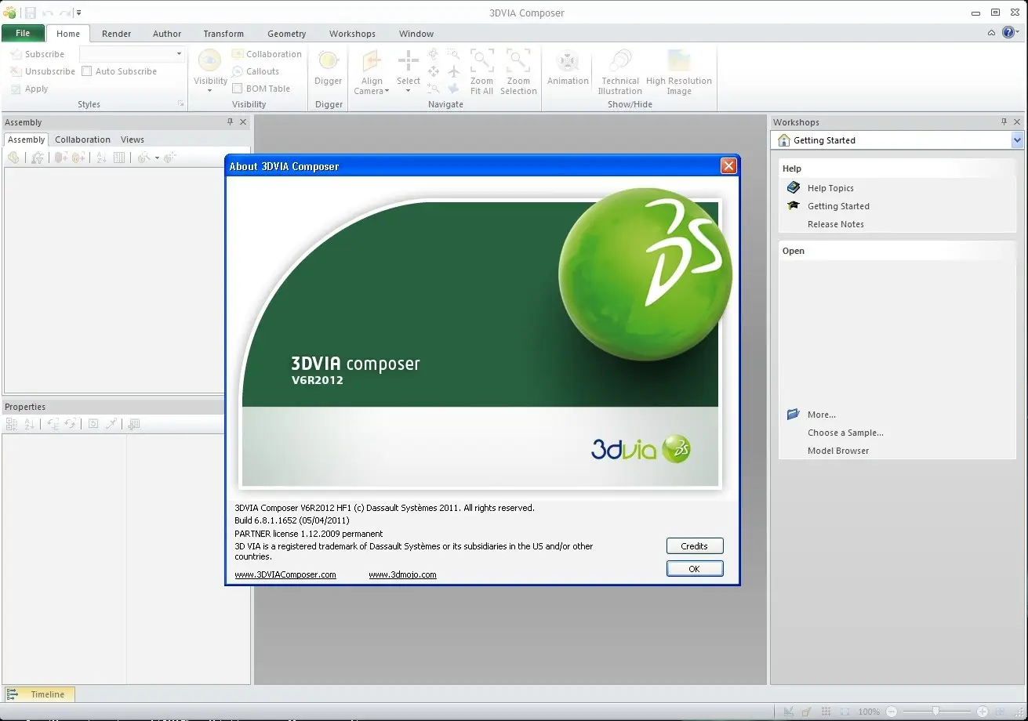Expand the Visibility dropdown arrow
This screenshot has width=1028, height=721.
209,91
